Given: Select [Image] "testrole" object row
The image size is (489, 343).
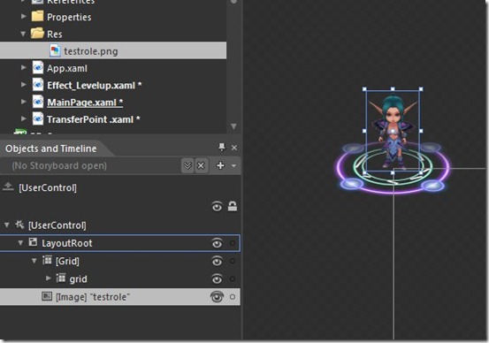Looking at the screenshot, I should (x=120, y=297).
